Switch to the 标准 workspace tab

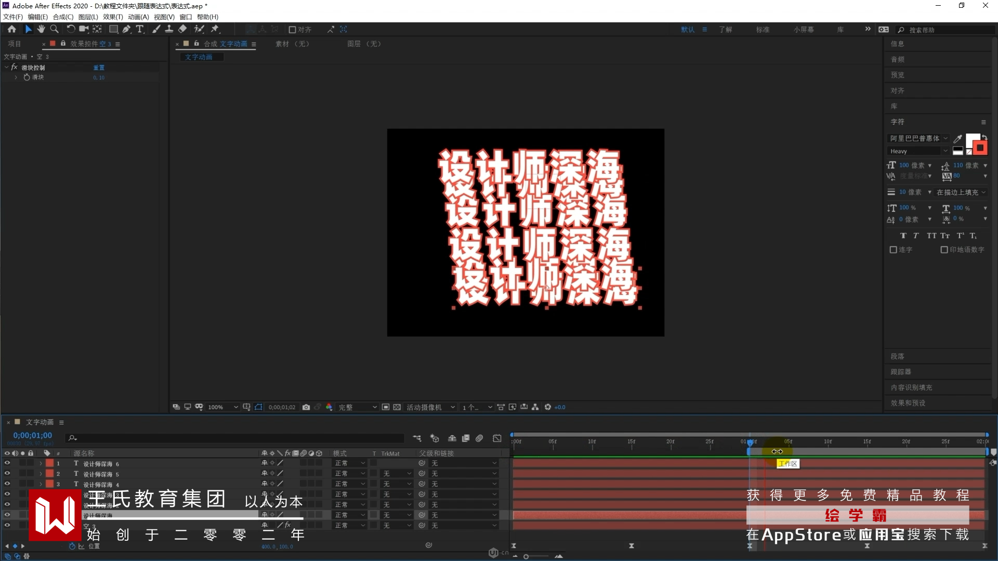pyautogui.click(x=763, y=30)
